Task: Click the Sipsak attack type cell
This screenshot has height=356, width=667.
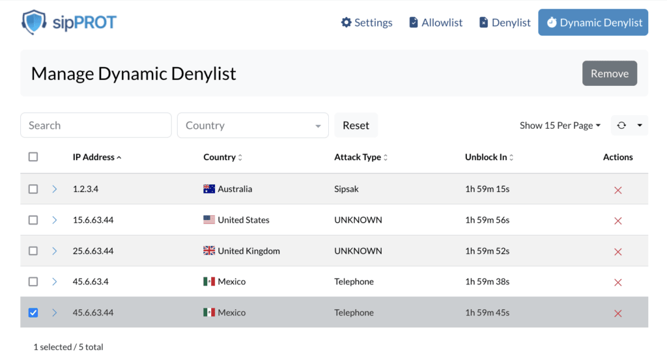Action: click(x=347, y=189)
